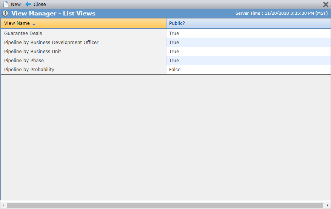Click the Server Time text
331x209 pixels.
click(282, 13)
